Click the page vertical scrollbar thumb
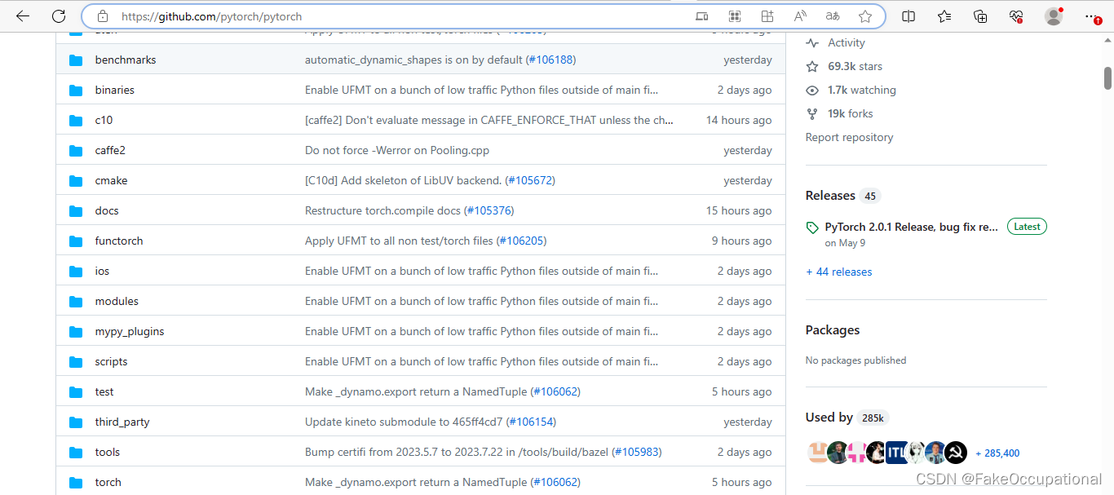 [x=1108, y=78]
